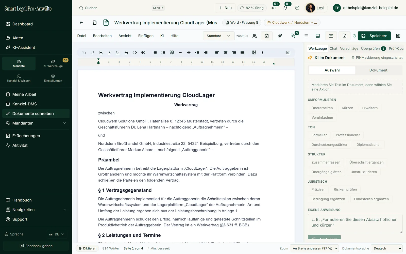
Task: Click the underline formatting icon
Action: (118, 53)
